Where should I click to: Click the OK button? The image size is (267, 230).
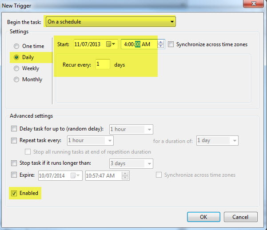[203, 217]
